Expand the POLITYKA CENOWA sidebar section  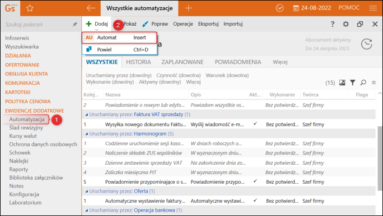pyautogui.click(x=28, y=102)
